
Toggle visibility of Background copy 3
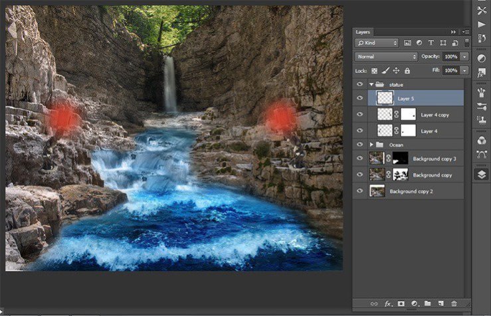coord(361,159)
